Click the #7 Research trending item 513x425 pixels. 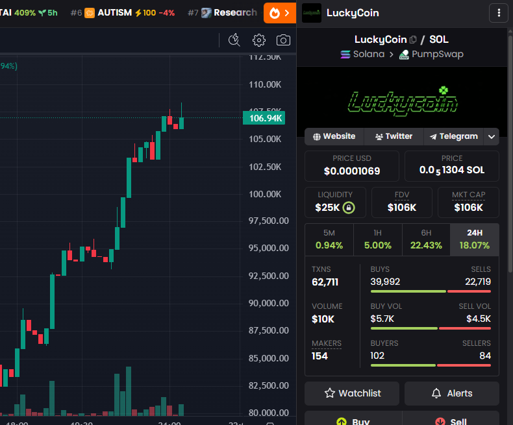pyautogui.click(x=223, y=13)
